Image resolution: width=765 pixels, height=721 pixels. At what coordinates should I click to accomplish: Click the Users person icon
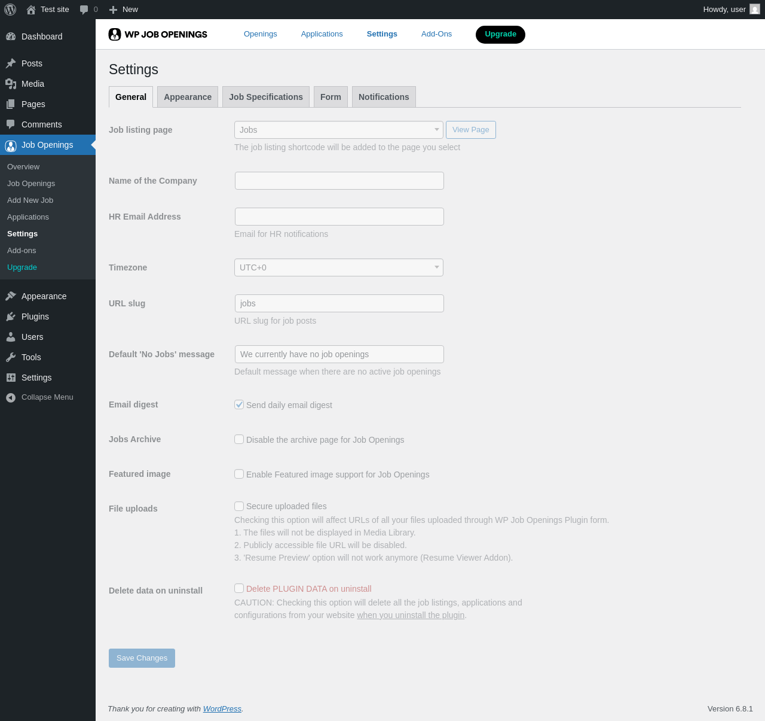point(11,337)
